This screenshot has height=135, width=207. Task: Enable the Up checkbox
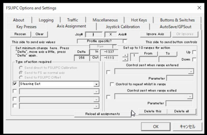coord(194,52)
